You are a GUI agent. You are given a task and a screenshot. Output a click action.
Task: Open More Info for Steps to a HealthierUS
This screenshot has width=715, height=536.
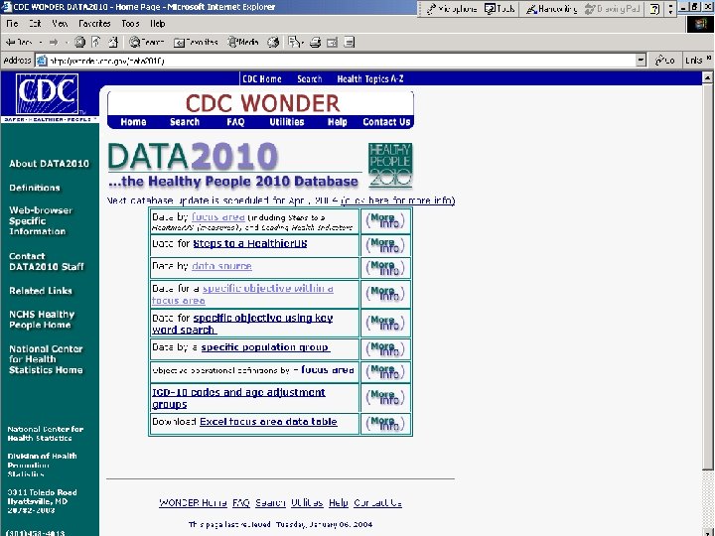click(x=385, y=246)
